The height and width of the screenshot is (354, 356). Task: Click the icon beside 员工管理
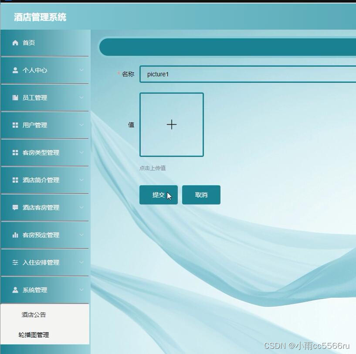[15, 98]
